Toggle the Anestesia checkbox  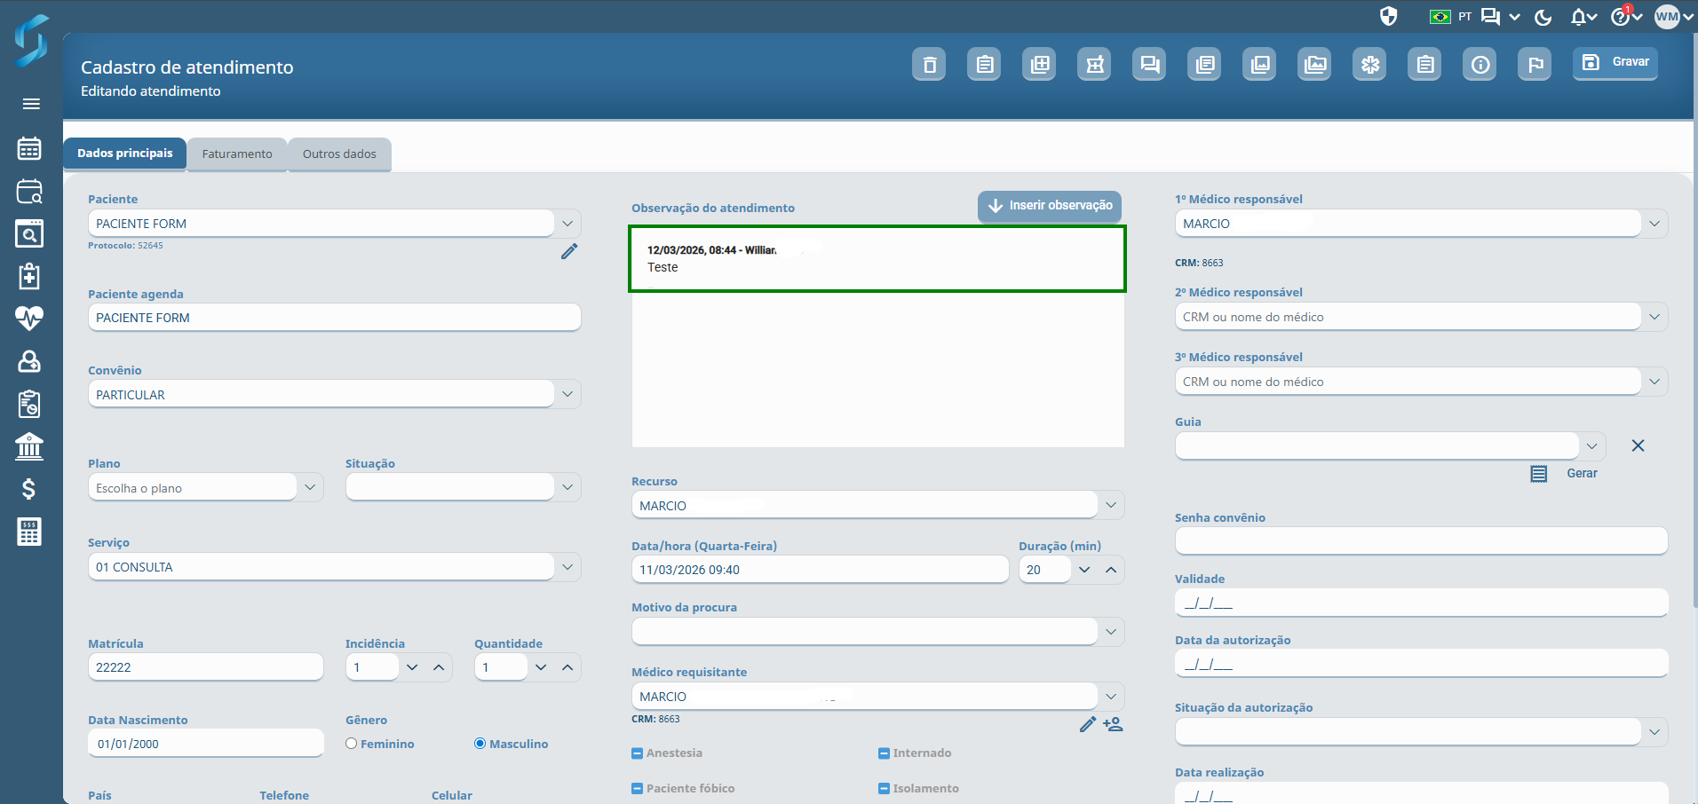[637, 753]
